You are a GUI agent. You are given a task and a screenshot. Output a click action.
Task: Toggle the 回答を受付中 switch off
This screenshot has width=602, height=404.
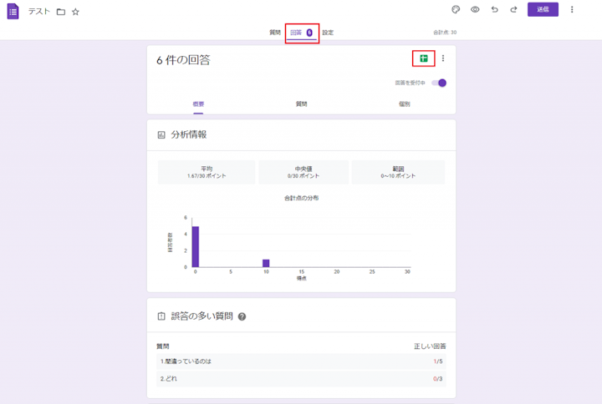(x=439, y=83)
